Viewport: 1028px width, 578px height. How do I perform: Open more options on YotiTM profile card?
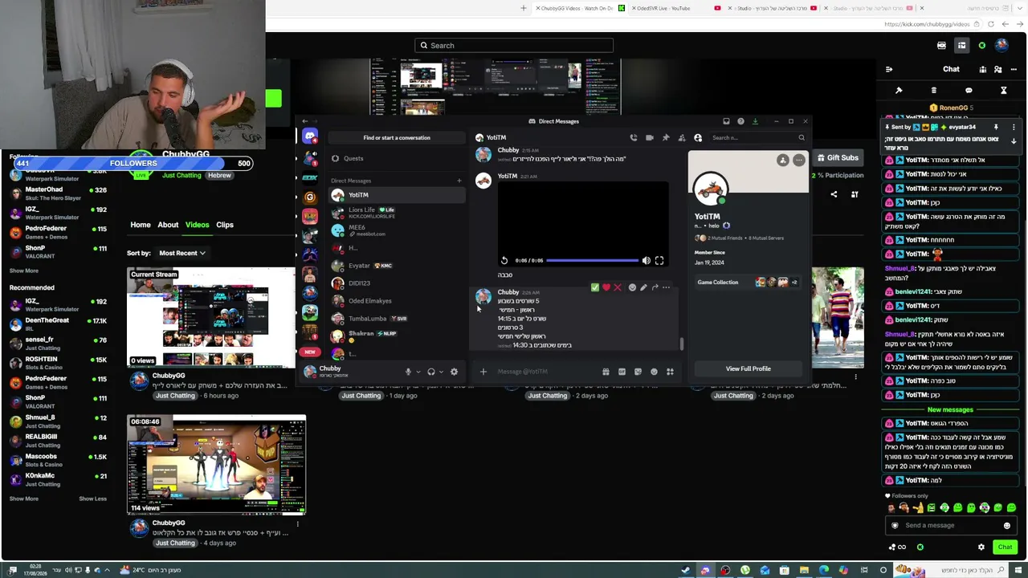(x=798, y=161)
